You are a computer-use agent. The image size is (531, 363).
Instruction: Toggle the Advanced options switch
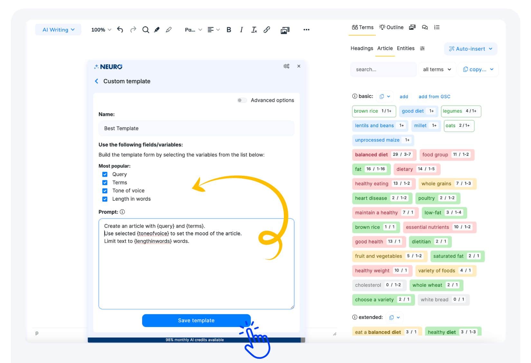coord(242,100)
